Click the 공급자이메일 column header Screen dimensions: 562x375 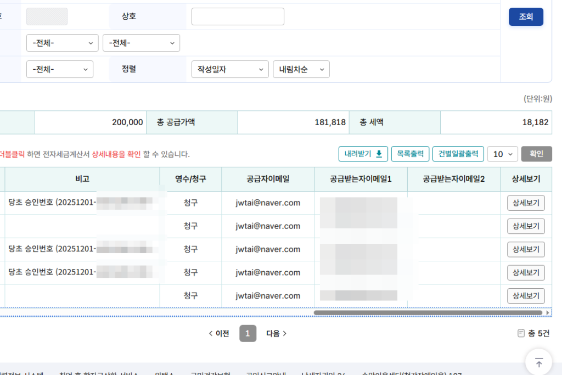[x=268, y=179]
